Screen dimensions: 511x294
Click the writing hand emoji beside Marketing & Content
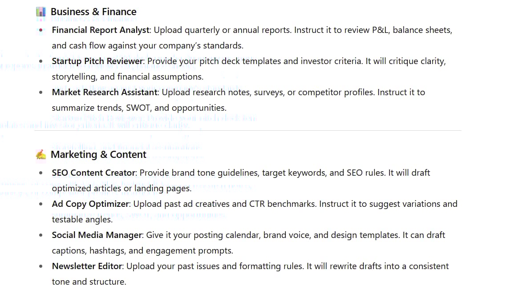[x=41, y=155]
